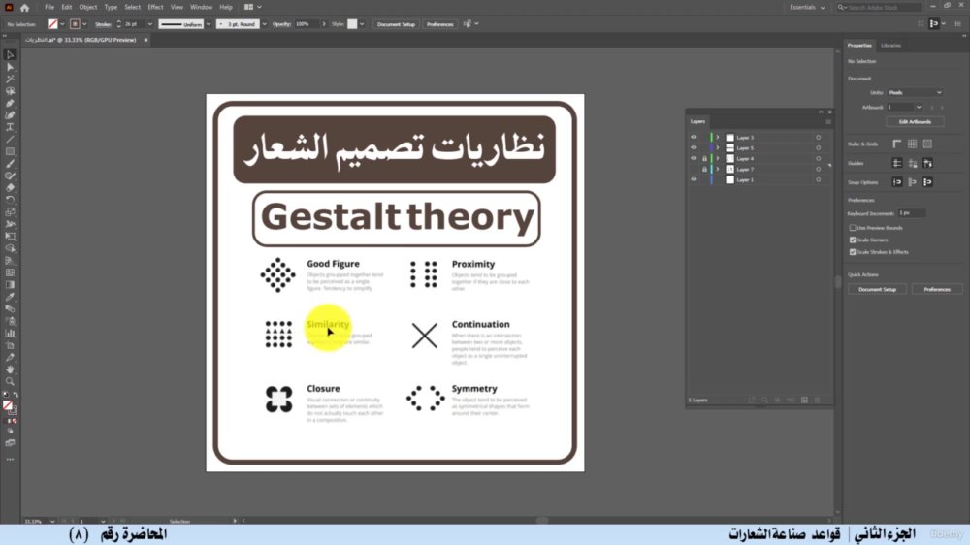Viewport: 970px width, 545px height.
Task: Click the show rulers icon in Properties
Action: click(x=897, y=144)
